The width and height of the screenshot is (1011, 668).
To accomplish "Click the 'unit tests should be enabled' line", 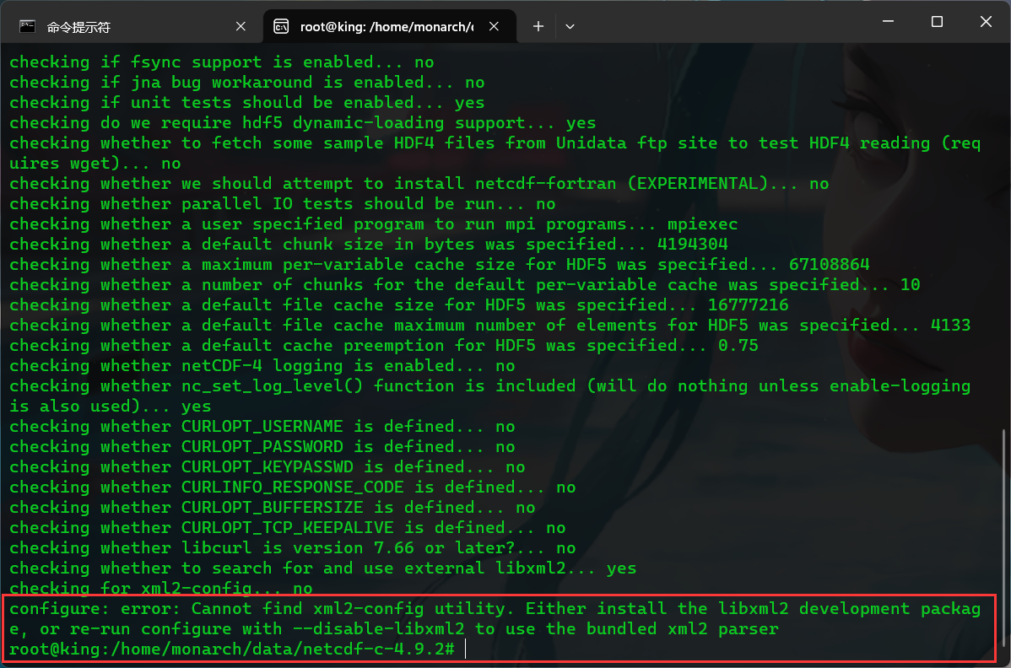I will 247,102.
